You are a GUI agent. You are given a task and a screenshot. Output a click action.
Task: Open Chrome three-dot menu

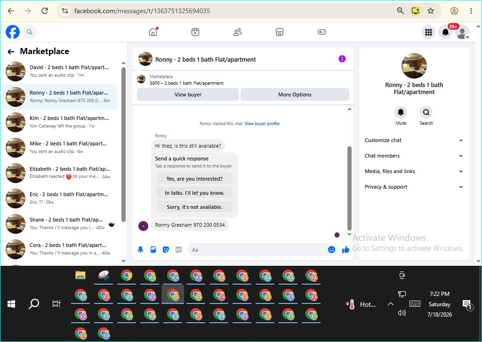(471, 11)
